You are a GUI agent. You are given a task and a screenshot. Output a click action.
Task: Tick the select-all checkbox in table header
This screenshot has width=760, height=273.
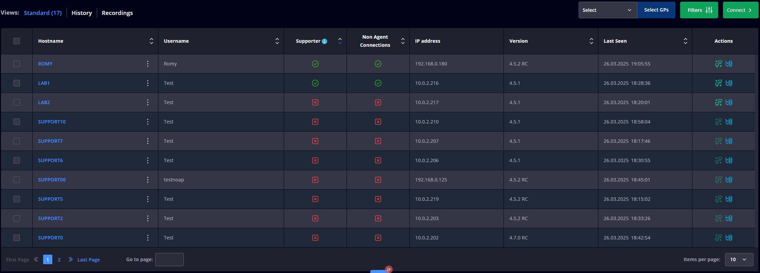click(x=17, y=41)
